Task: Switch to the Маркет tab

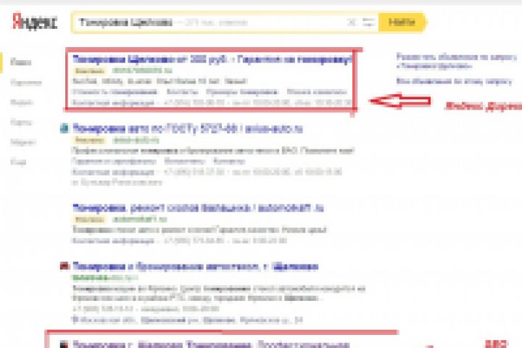Action: coord(22,142)
